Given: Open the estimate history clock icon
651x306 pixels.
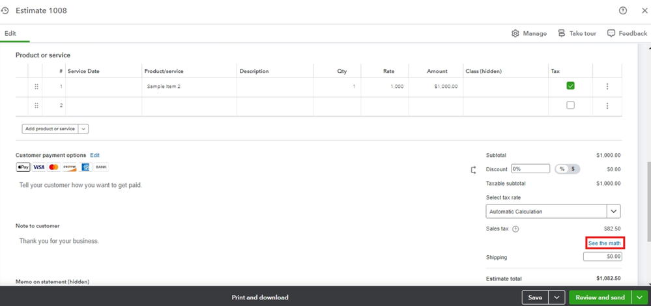Looking at the screenshot, I should tap(5, 11).
